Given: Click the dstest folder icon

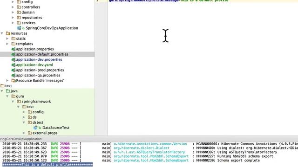Looking at the screenshot, I should [30, 122].
